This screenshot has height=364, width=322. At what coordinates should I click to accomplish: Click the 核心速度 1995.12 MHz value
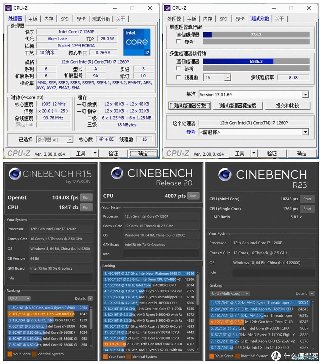[x=53, y=104]
